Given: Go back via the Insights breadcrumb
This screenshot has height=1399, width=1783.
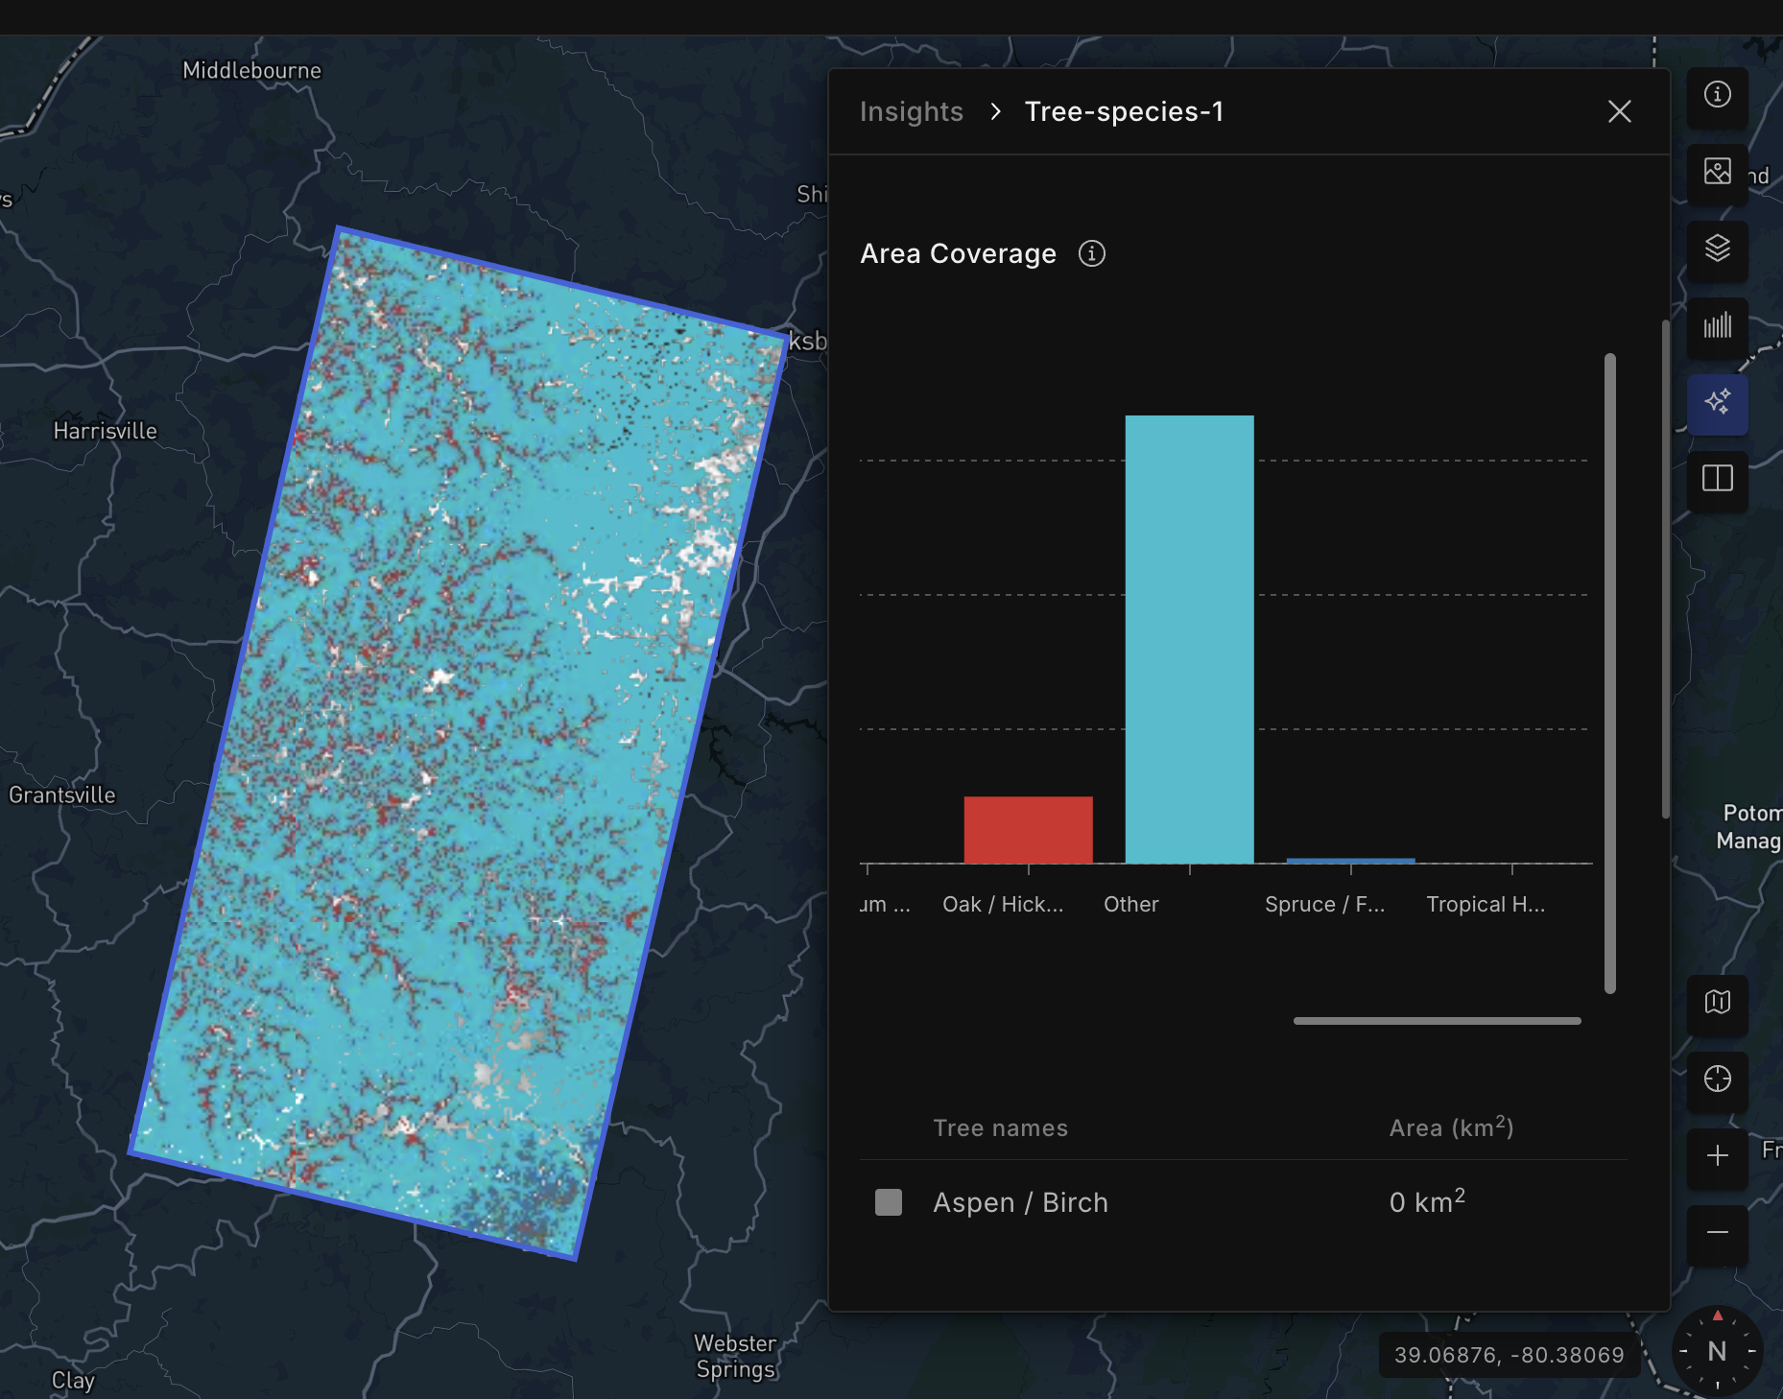Looking at the screenshot, I should pos(911,111).
